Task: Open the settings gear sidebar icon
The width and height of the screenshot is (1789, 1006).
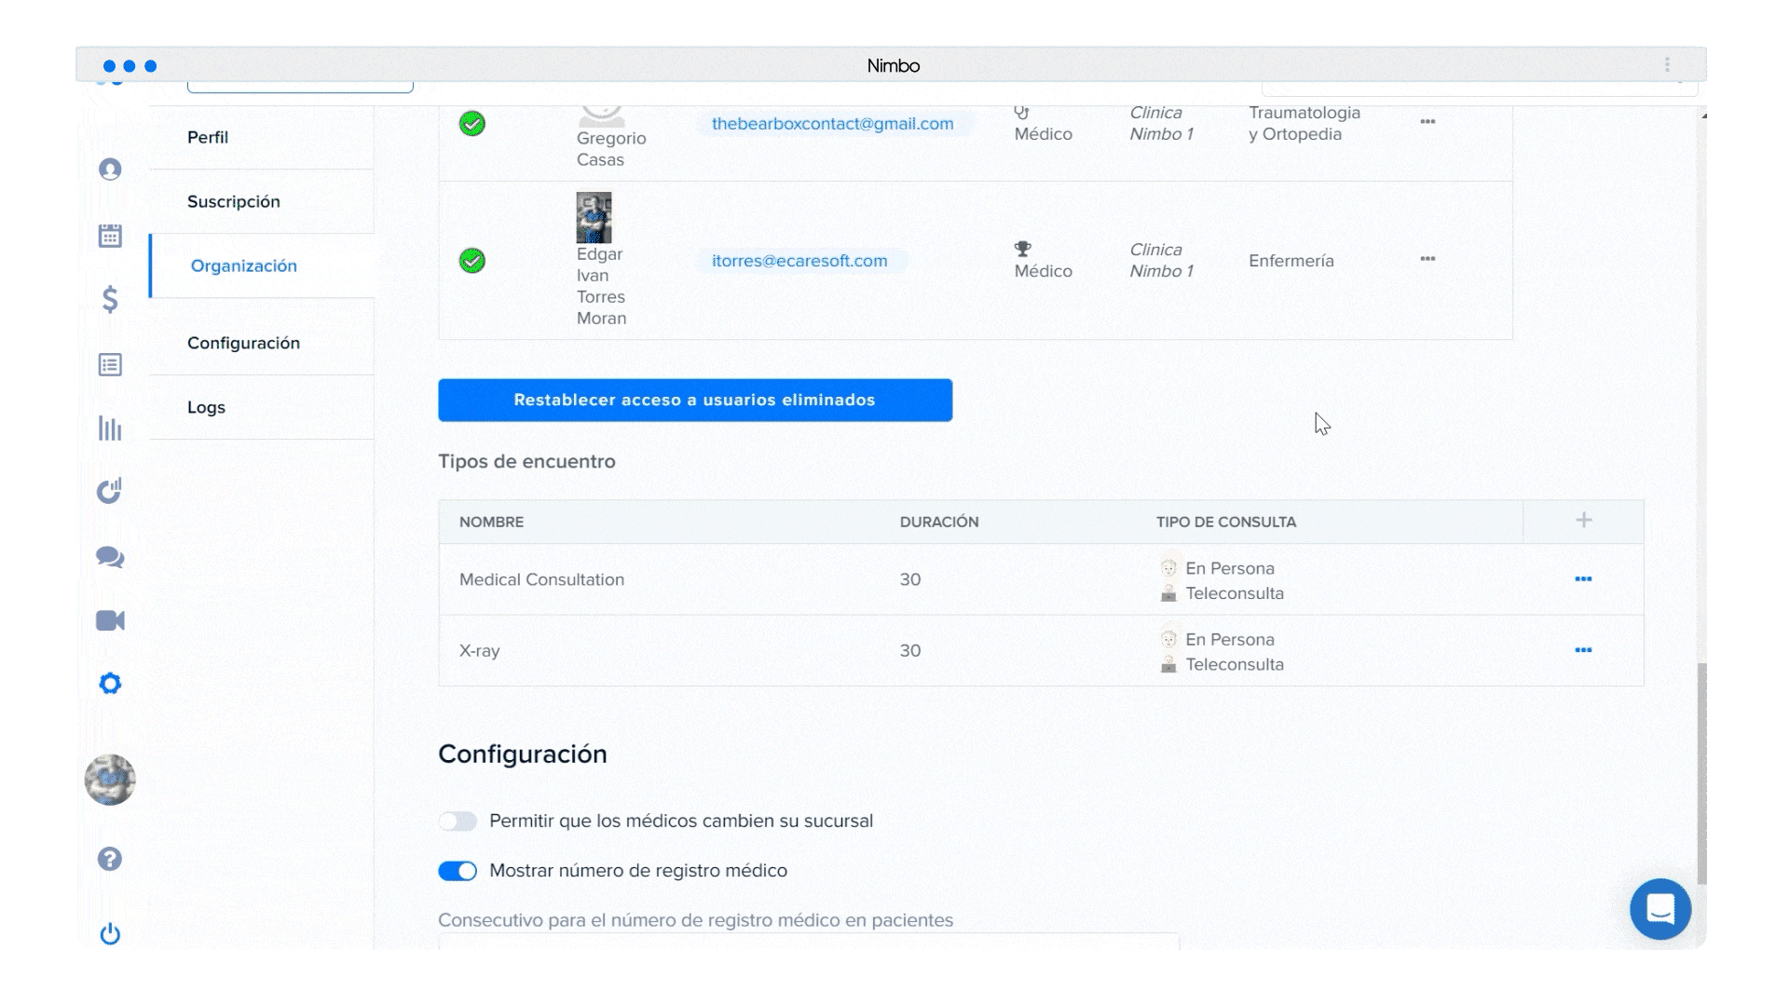Action: (x=110, y=684)
